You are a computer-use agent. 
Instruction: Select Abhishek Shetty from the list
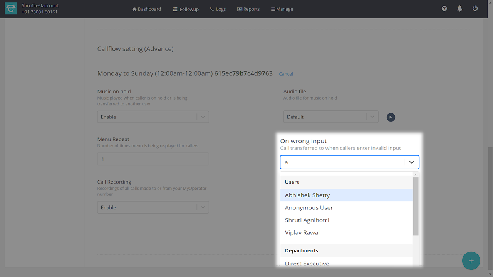pos(307,195)
